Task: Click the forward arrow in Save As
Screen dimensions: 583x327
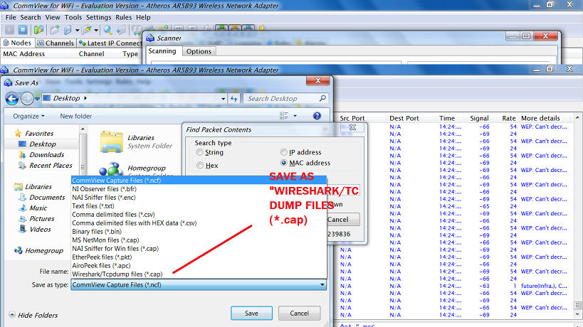Action: click(27, 98)
